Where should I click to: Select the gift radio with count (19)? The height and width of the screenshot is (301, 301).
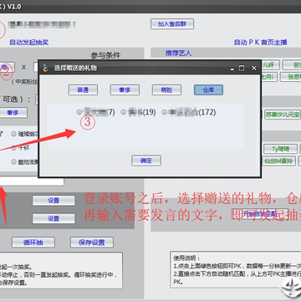coord(124,112)
